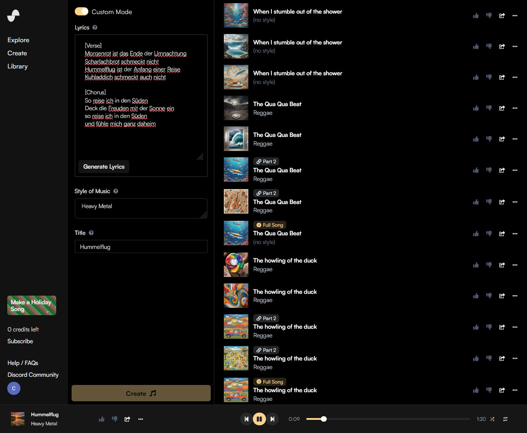The image size is (527, 433).
Task: Share the first howling of the duck song
Action: click(502, 265)
